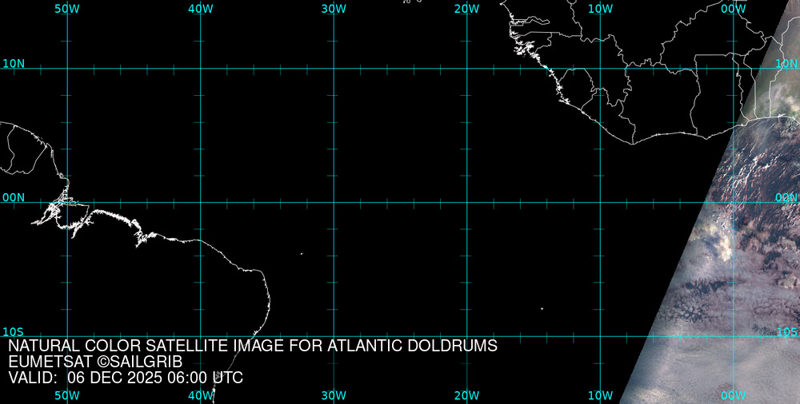Select the VALID 06 DEC 2025 timestamp
800x404 pixels.
pyautogui.click(x=126, y=378)
